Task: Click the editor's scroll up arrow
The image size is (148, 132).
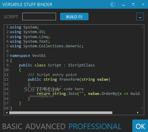Action: [142, 27]
